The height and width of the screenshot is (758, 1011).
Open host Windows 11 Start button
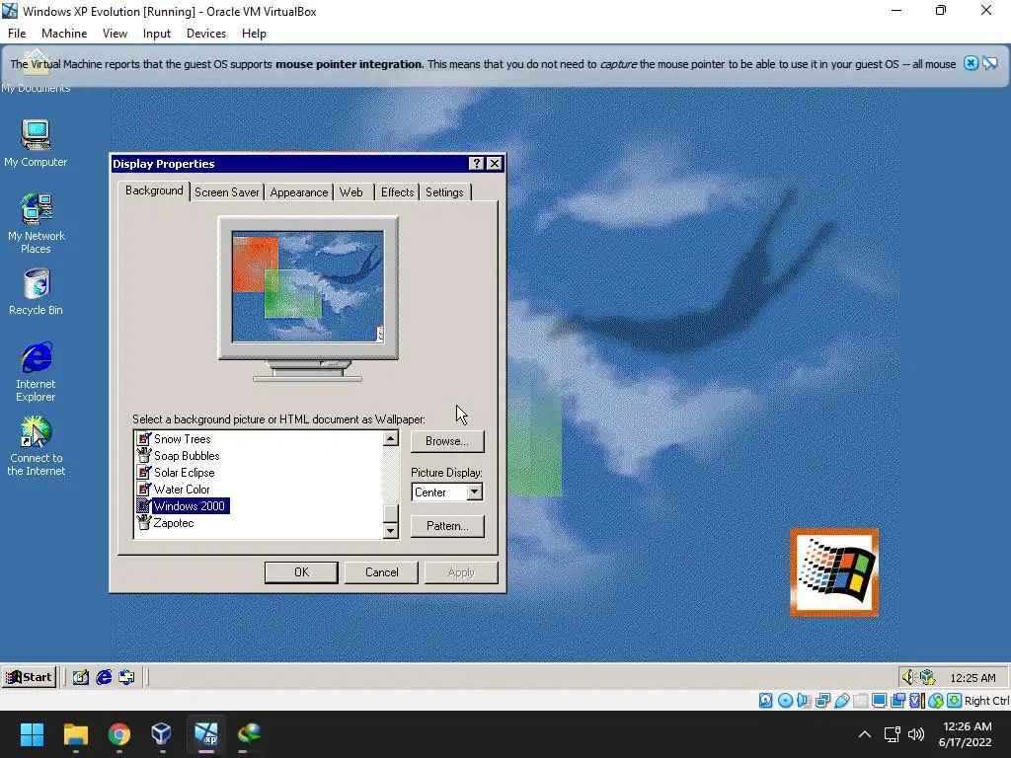(32, 733)
